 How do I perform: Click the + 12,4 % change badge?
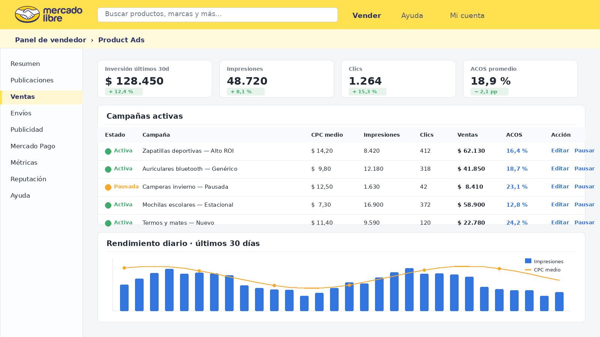click(124, 92)
